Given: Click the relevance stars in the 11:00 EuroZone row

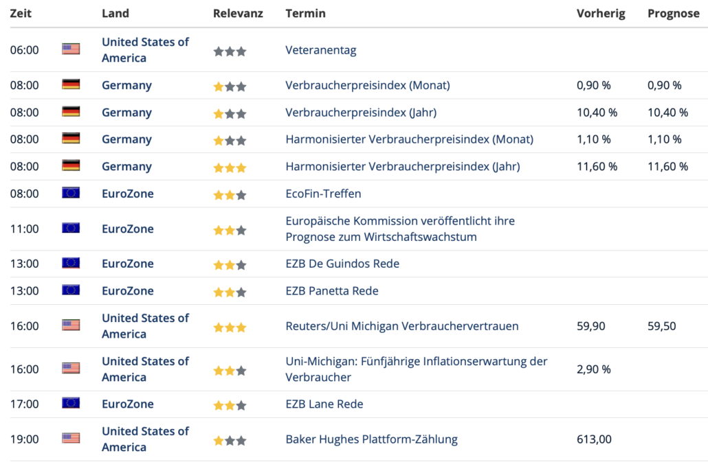Looking at the screenshot, I should pyautogui.click(x=230, y=231).
